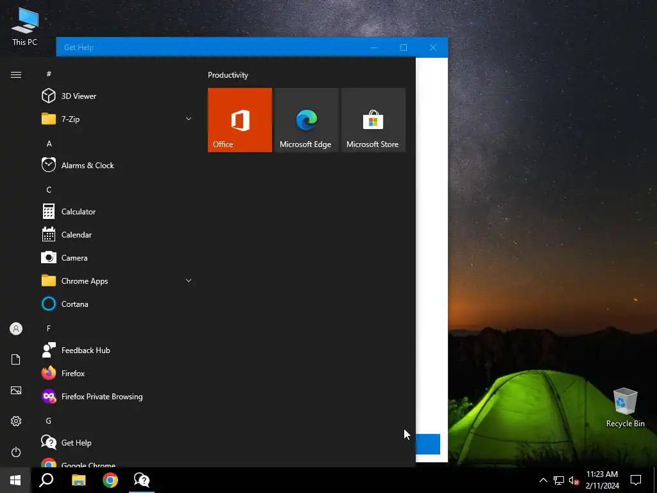Screen dimensions: 657x493
Task: Launch Firefox from the app list
Action: [117, 373]
